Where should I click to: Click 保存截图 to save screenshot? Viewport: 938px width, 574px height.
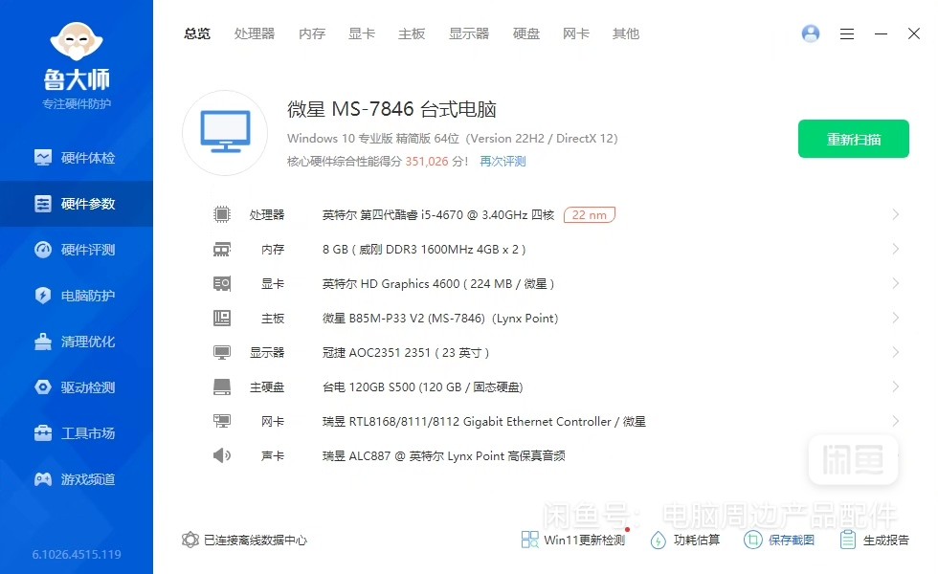click(x=779, y=540)
